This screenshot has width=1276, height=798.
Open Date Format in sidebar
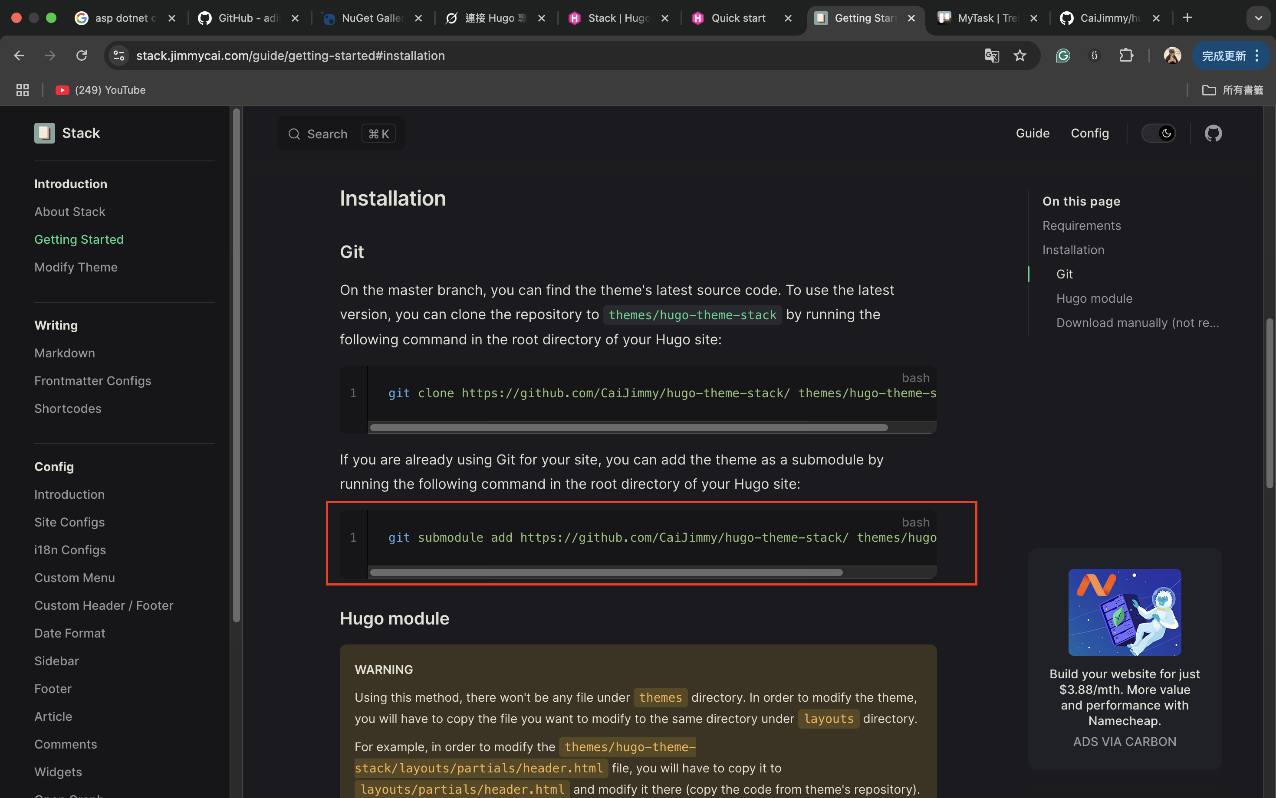pos(70,633)
